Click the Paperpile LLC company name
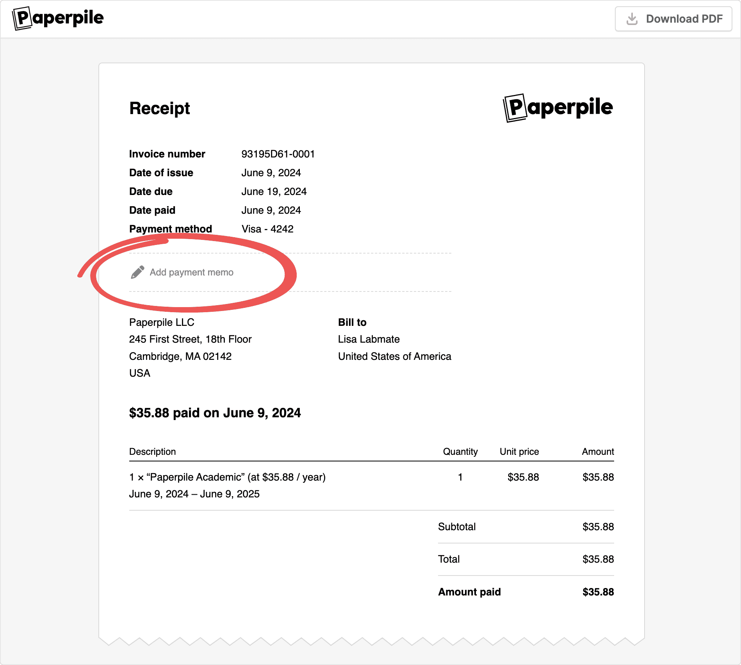The height and width of the screenshot is (665, 741). pyautogui.click(x=162, y=322)
